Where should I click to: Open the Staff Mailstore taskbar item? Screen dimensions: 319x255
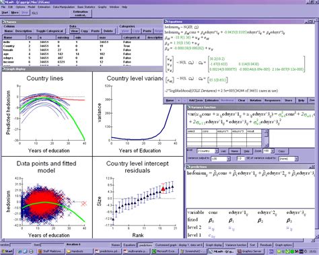50,252
